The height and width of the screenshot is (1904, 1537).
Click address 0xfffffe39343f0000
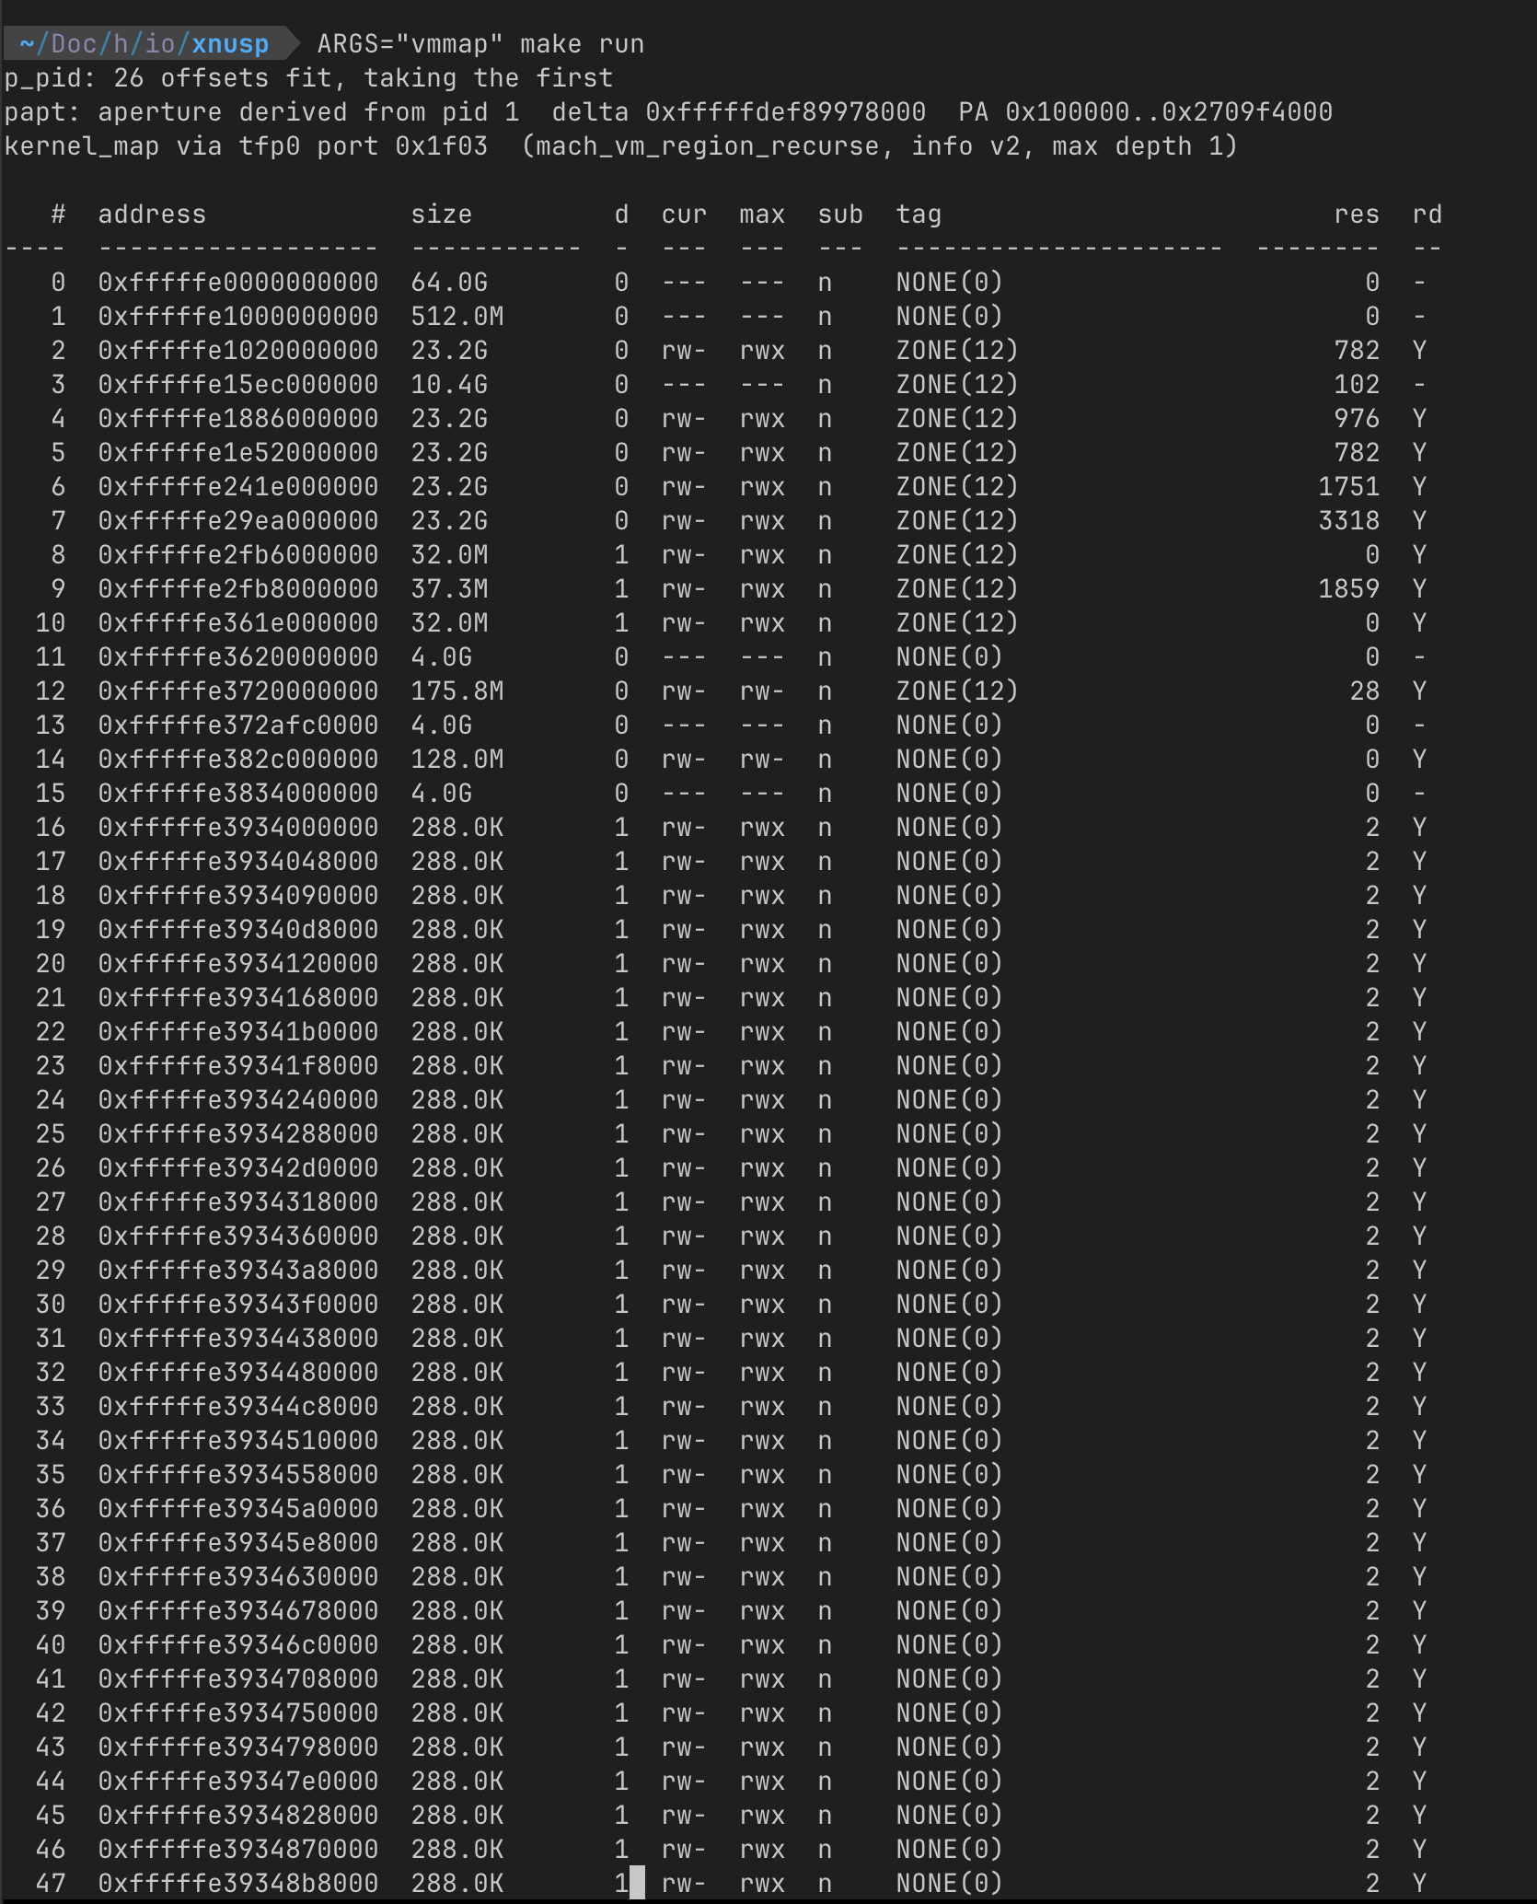click(x=238, y=1304)
